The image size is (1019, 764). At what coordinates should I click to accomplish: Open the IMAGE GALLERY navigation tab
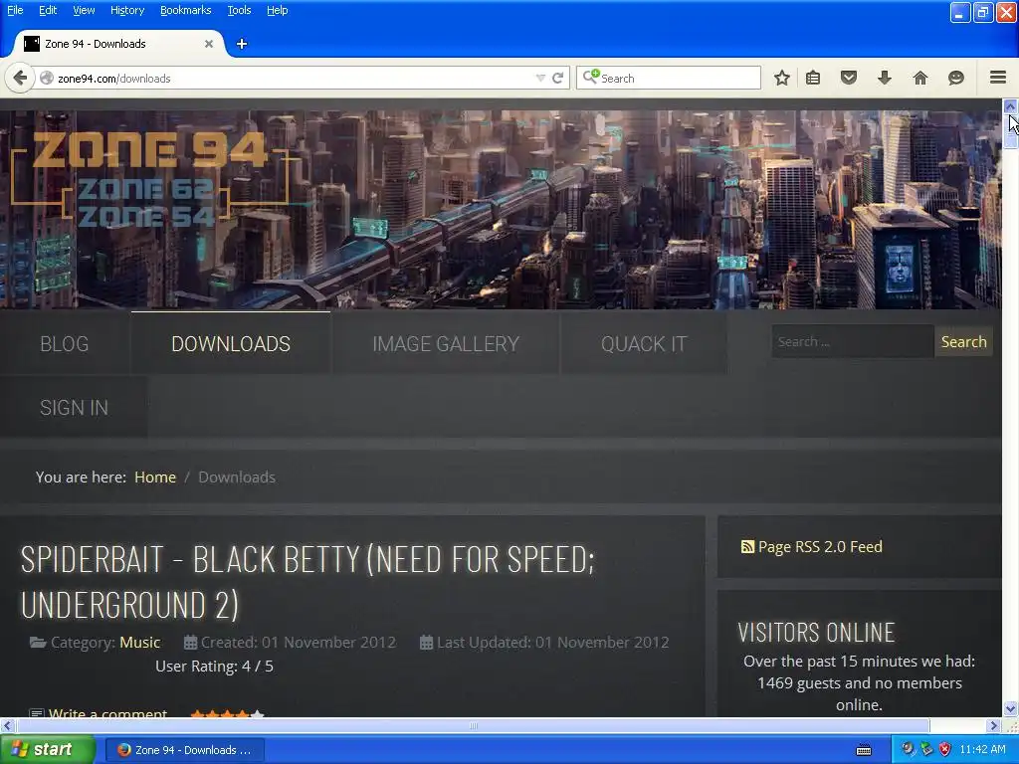[446, 343]
